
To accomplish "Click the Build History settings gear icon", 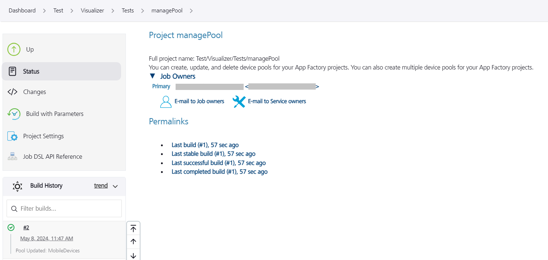I will pyautogui.click(x=17, y=186).
